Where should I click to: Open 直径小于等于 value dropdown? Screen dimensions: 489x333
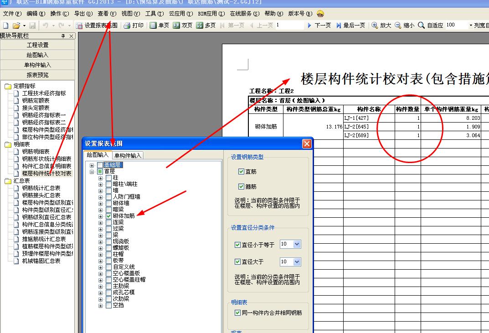point(297,244)
